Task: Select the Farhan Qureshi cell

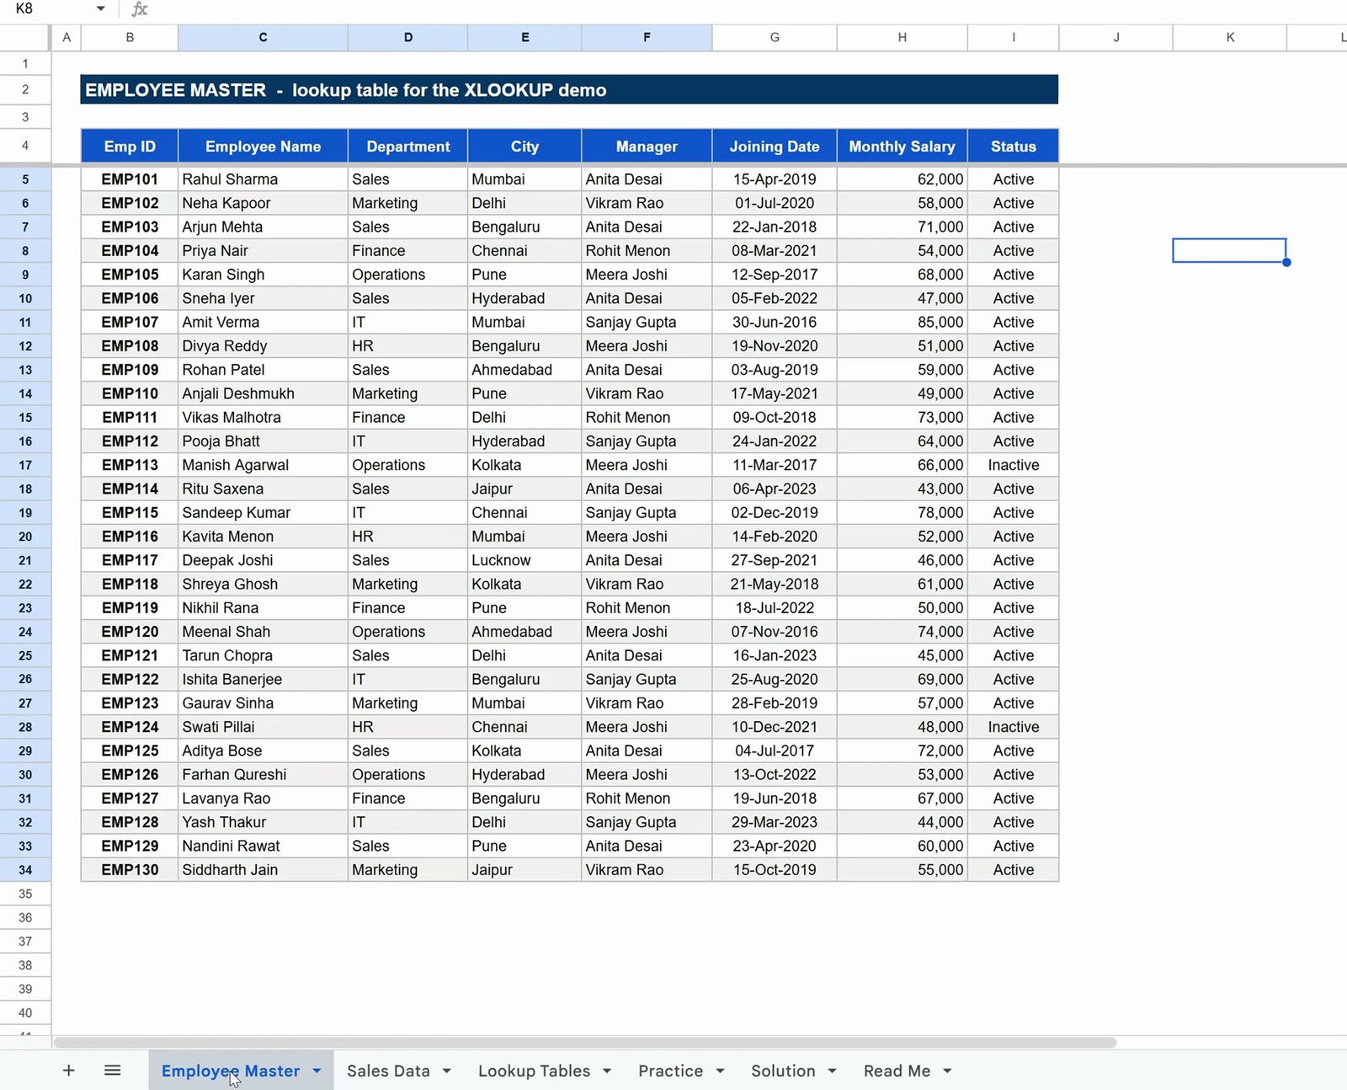Action: 263,774
